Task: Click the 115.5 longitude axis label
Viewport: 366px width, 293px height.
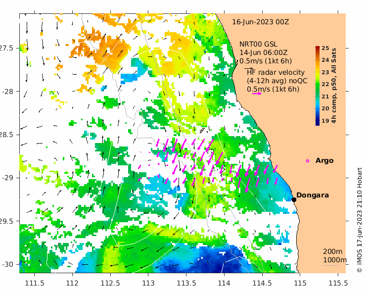Action: (x=338, y=284)
